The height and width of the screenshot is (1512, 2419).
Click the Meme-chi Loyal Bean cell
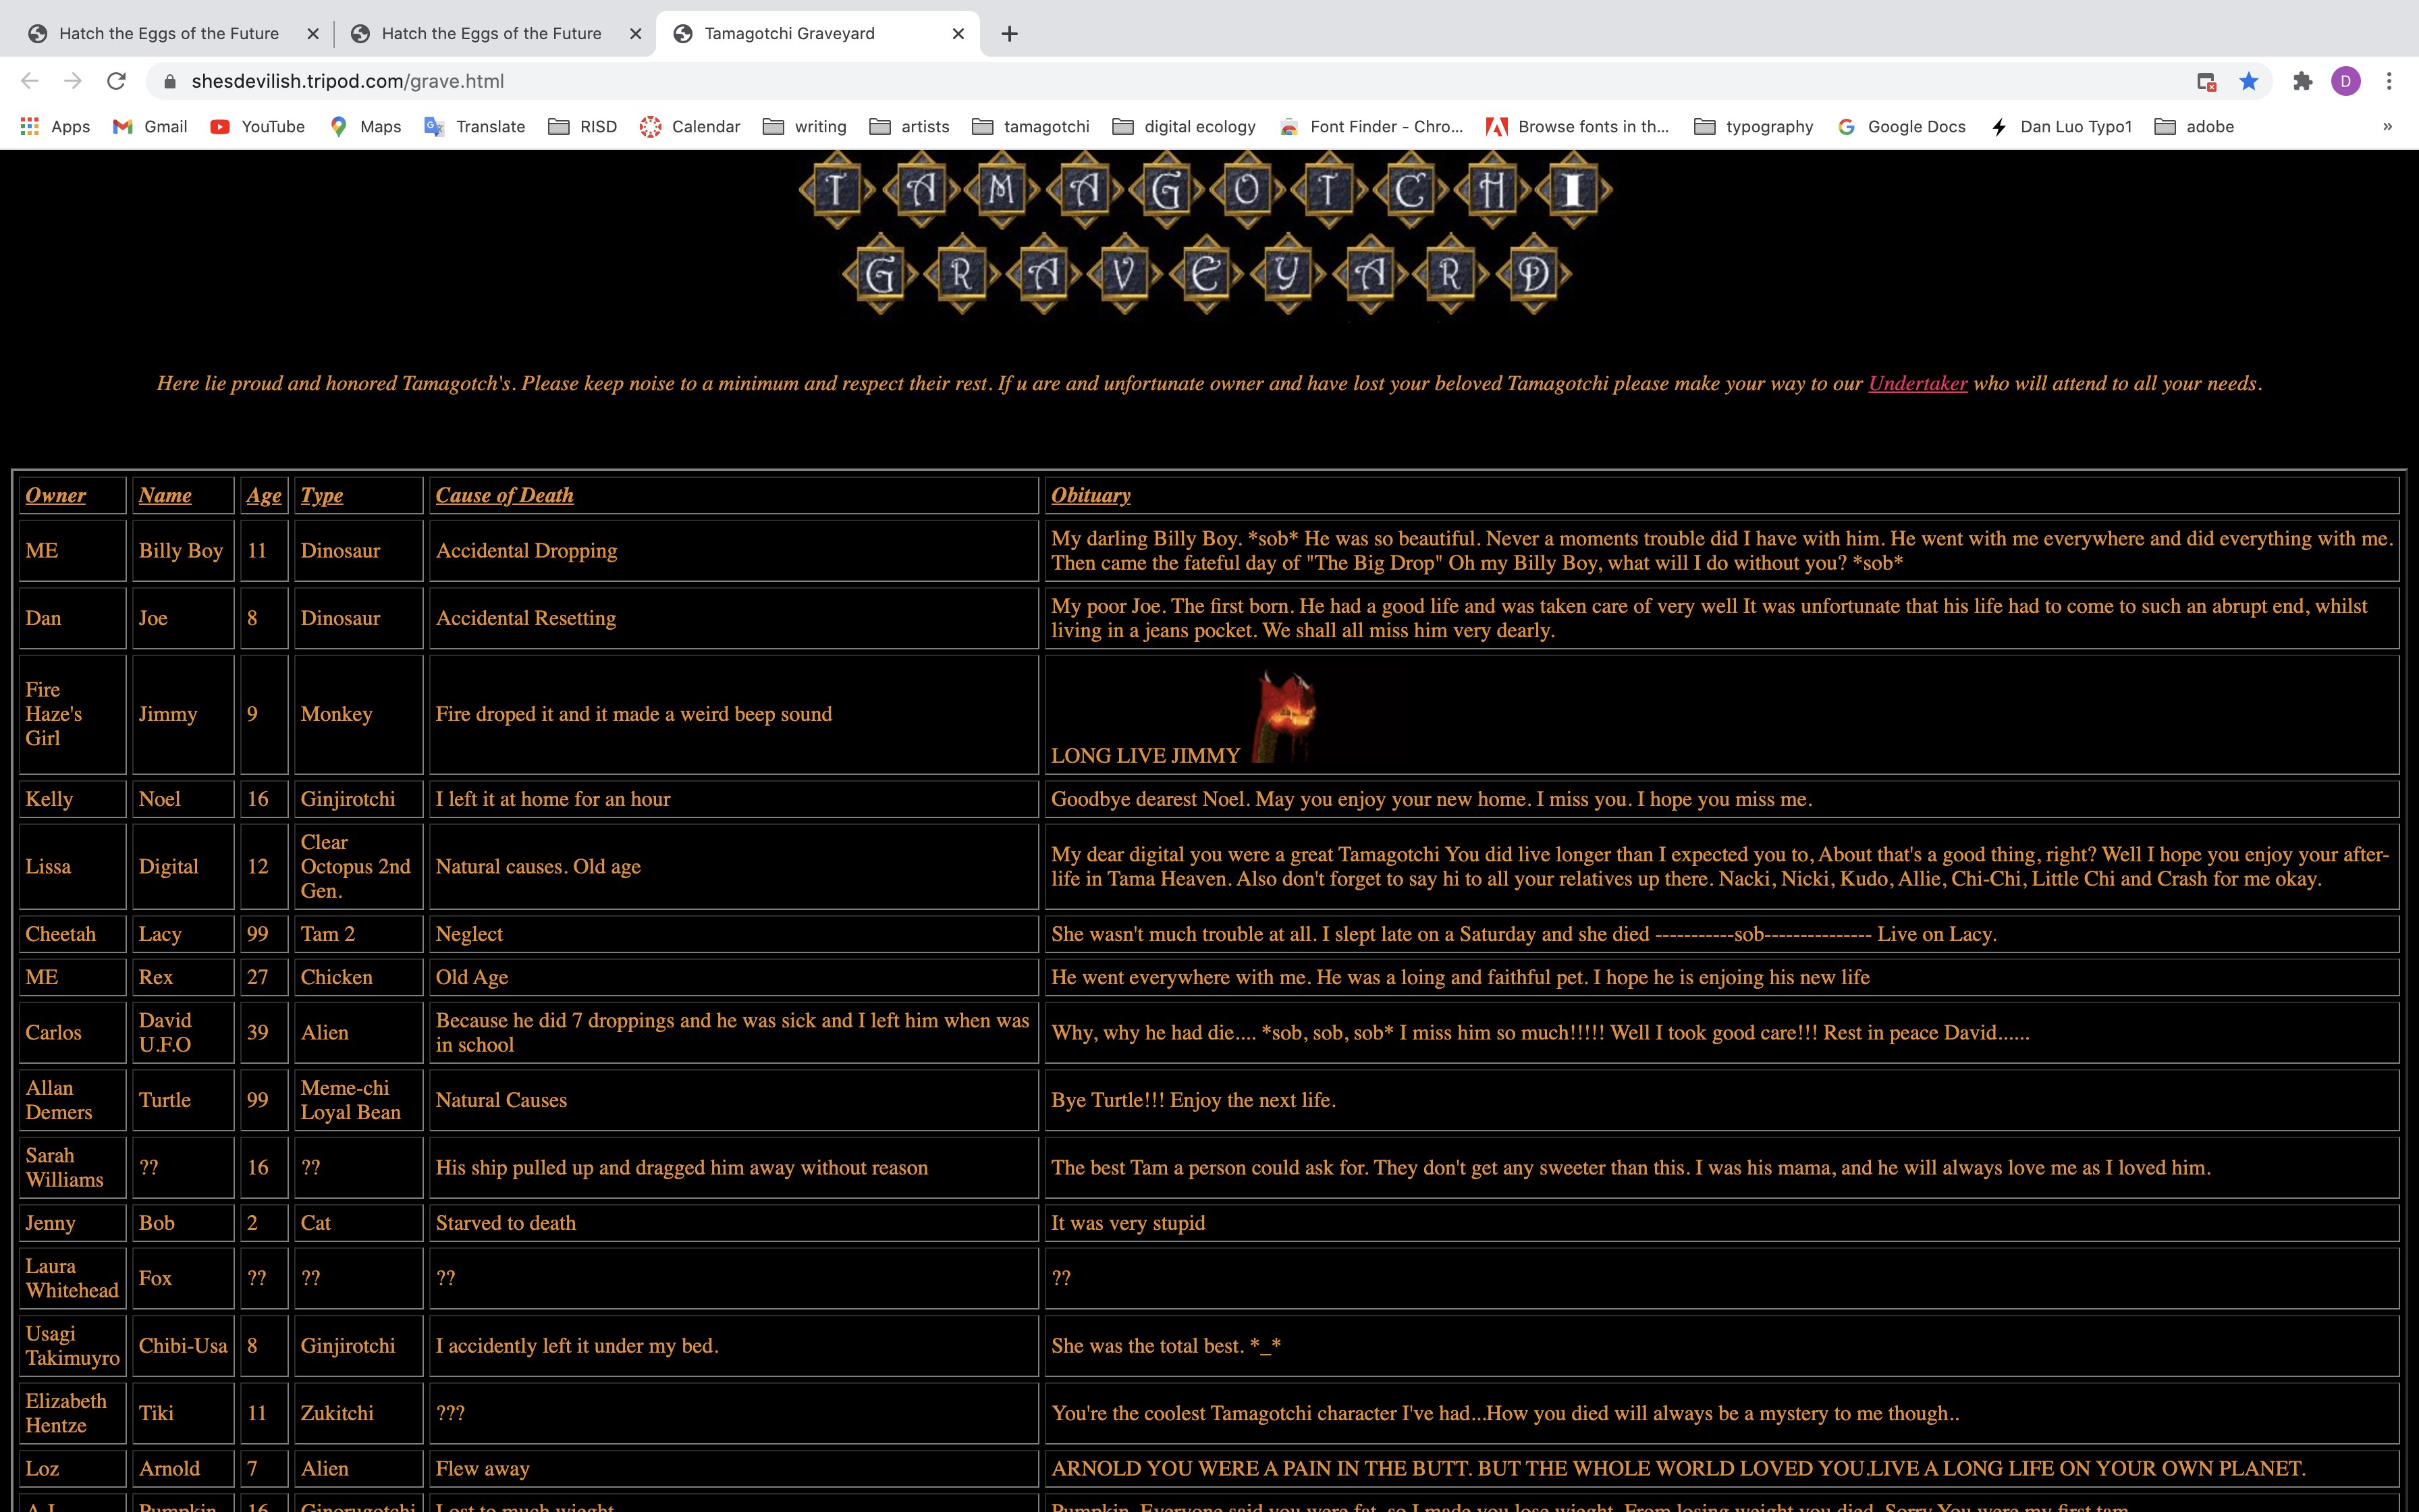point(359,1100)
